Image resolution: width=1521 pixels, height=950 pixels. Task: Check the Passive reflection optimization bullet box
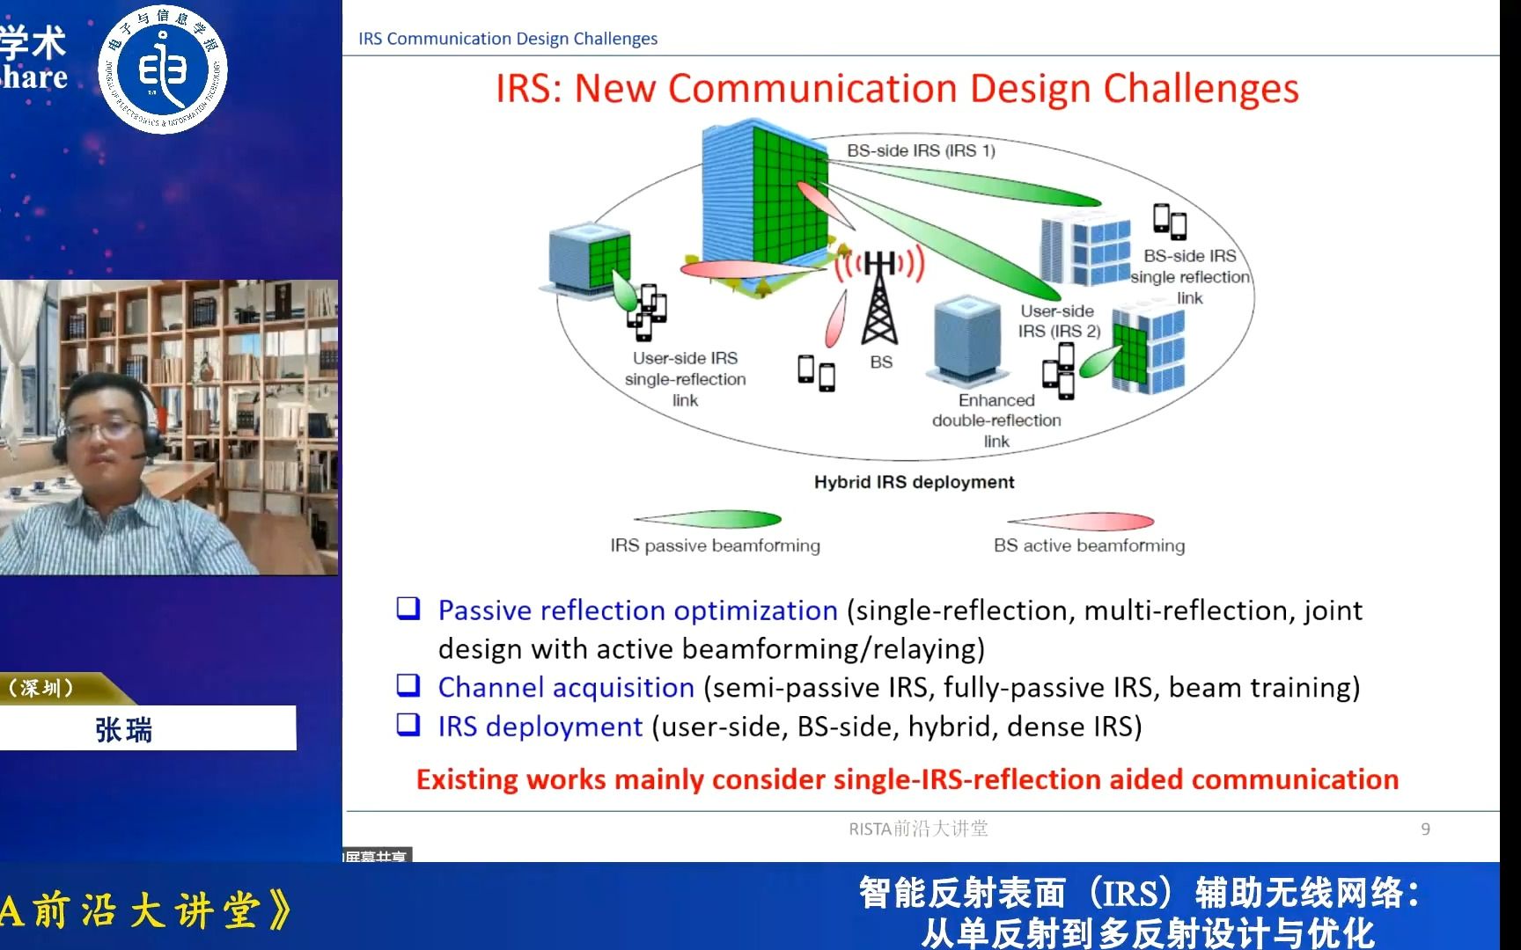(408, 609)
